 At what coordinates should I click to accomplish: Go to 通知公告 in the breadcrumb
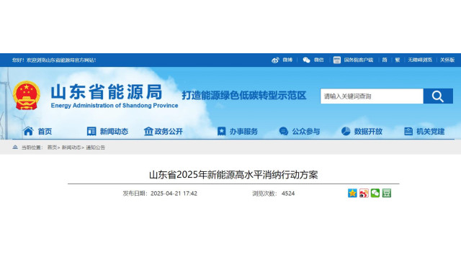(x=95, y=147)
